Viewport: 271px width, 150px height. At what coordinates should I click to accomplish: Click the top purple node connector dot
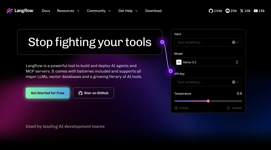162,42
